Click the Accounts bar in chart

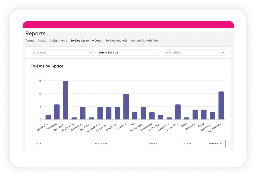click(x=57, y=112)
